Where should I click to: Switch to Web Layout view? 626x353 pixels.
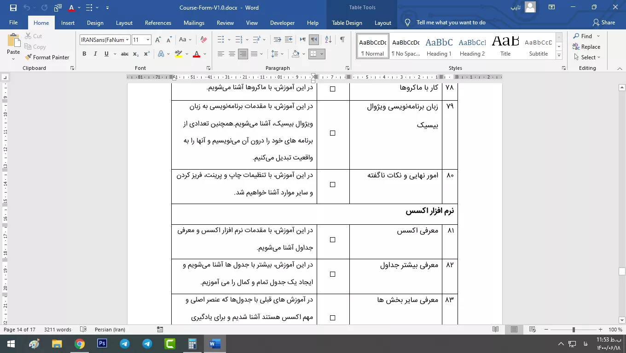pos(533,330)
